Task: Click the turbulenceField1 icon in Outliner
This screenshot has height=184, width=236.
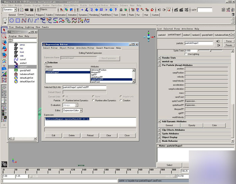Action: [x=16, y=74]
